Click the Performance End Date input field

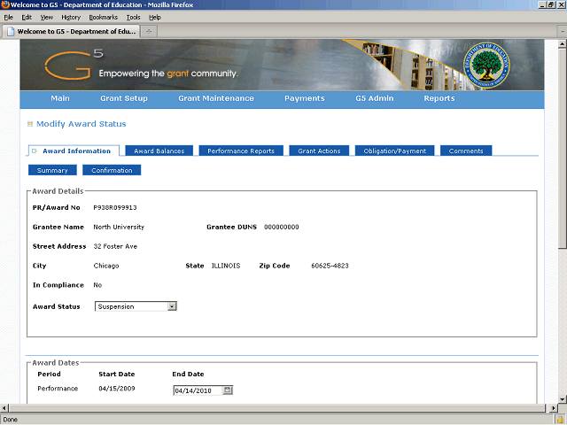pos(198,390)
